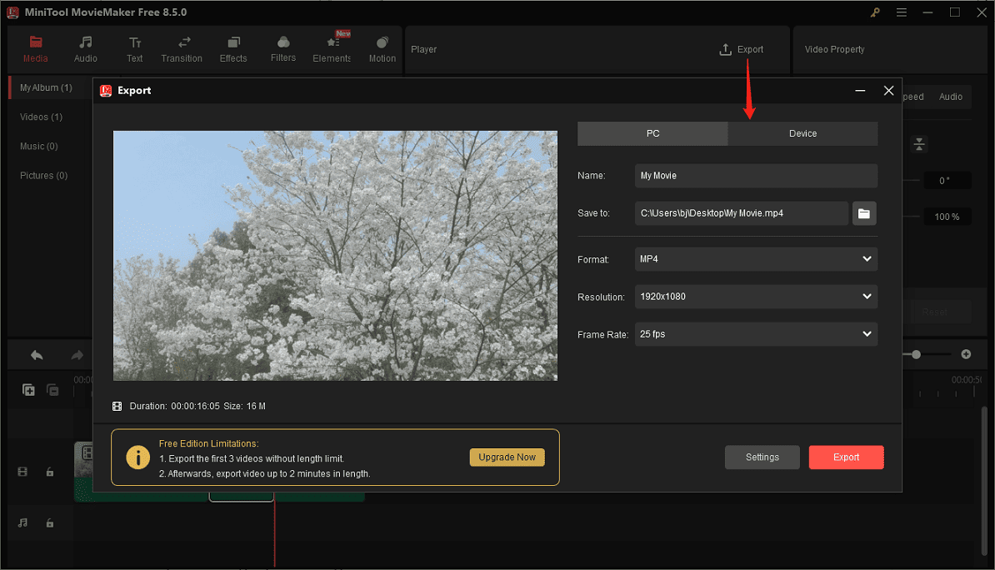Viewport: 995px width, 570px height.
Task: Toggle the audio track lock
Action: pos(50,522)
